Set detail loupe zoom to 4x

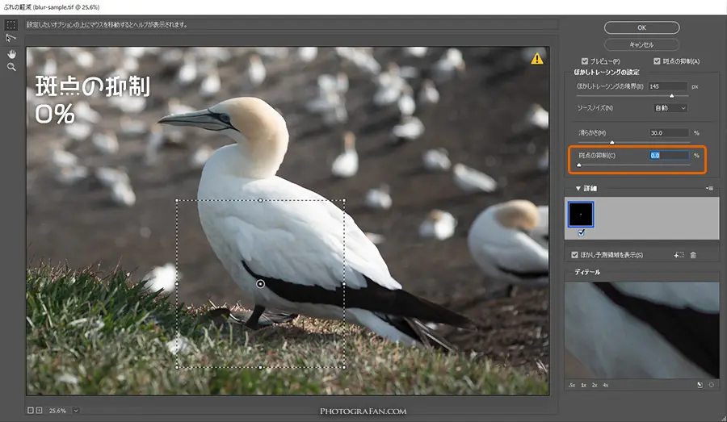606,385
